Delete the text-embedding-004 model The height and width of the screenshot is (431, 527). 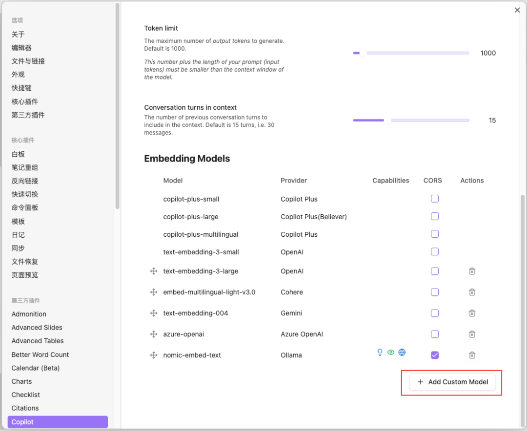[472, 313]
